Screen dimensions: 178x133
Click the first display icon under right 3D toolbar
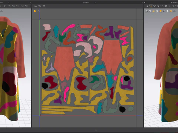146,11
